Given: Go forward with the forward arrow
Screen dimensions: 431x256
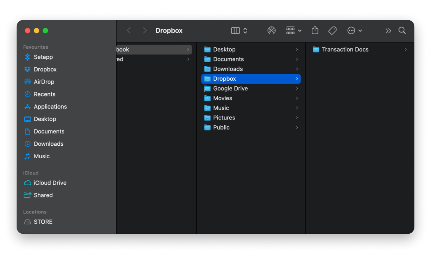Looking at the screenshot, I should (x=144, y=30).
